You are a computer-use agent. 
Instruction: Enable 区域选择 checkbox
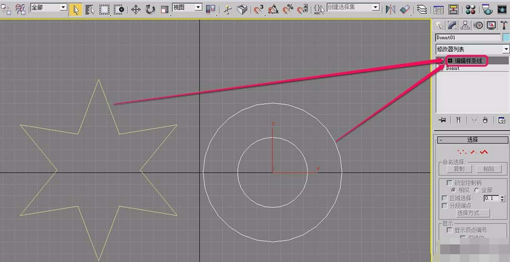pos(444,198)
